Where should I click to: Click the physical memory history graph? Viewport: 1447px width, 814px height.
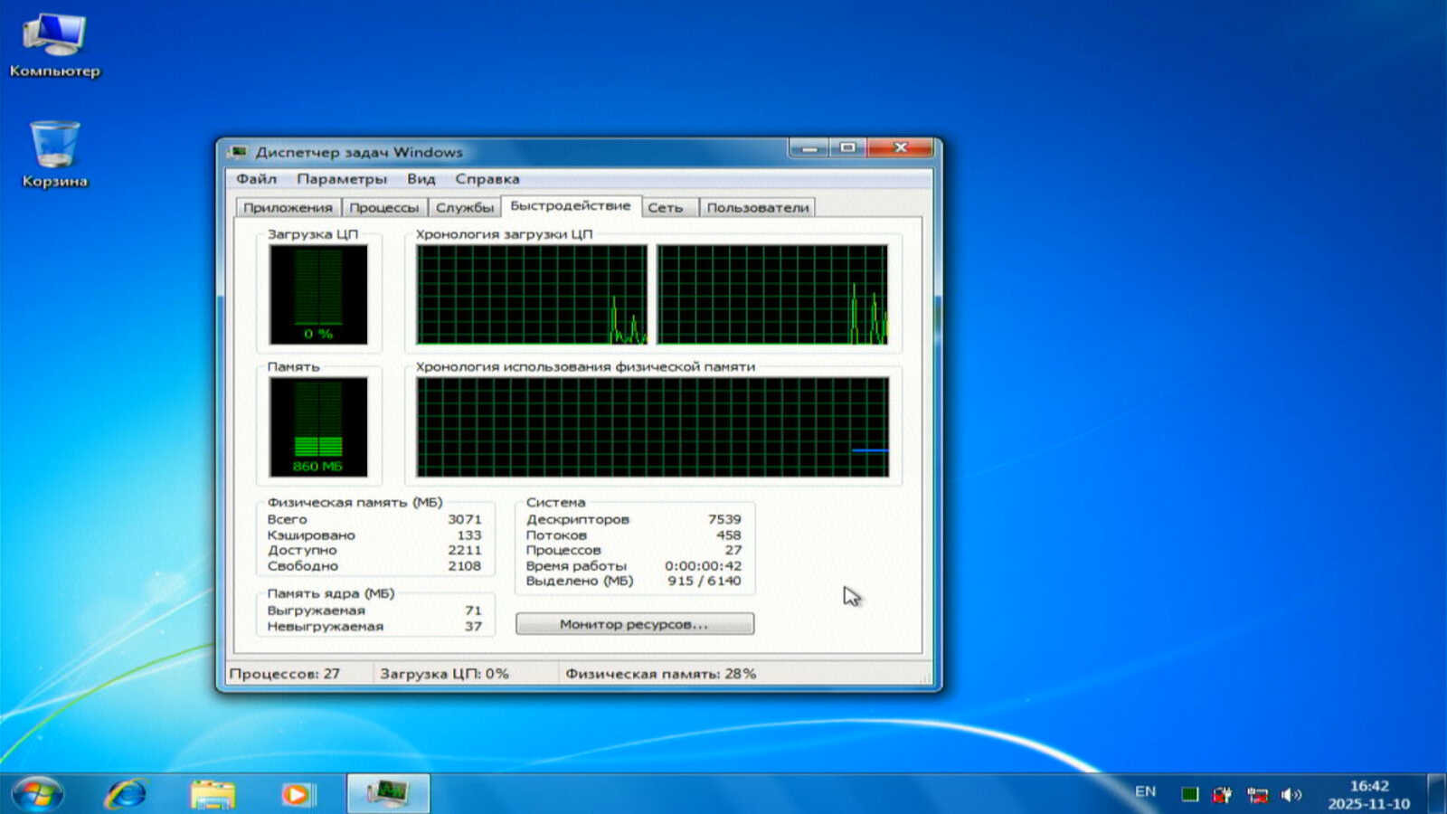[652, 427]
